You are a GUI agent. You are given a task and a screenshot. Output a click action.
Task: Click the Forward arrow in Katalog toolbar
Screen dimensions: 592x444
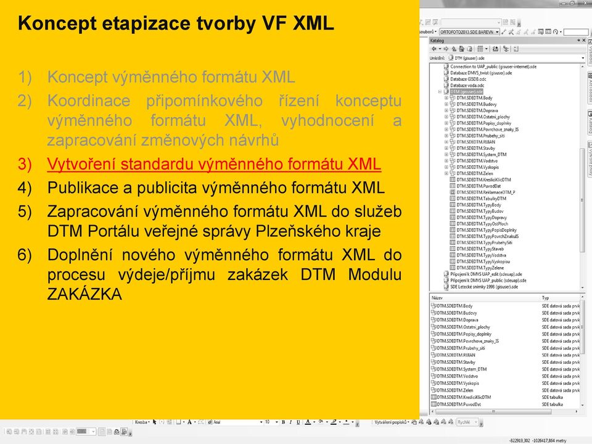point(446,49)
